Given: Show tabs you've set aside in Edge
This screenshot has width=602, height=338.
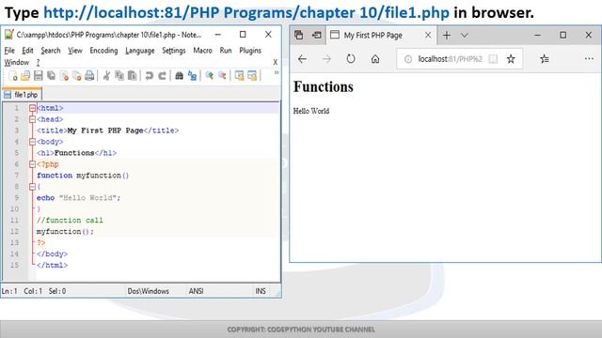Looking at the screenshot, I should coord(299,36).
